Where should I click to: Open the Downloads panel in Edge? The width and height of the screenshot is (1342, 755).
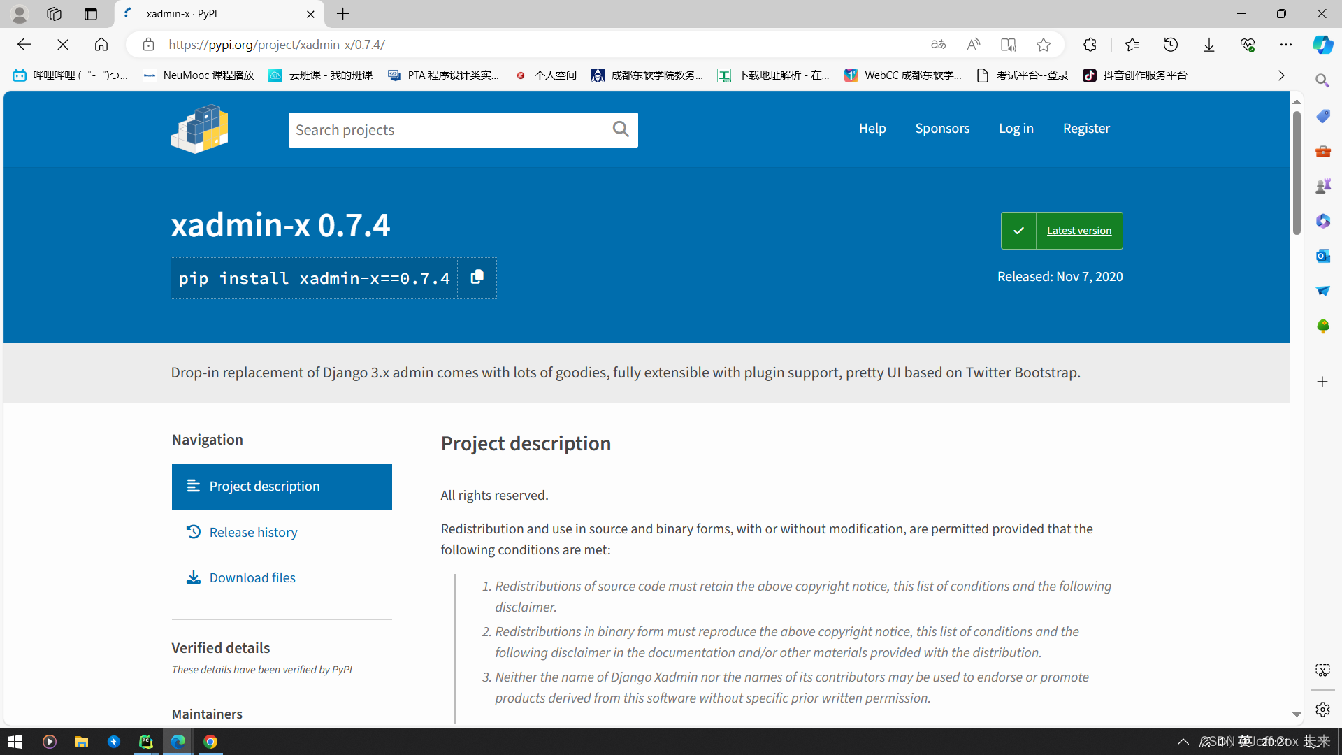click(1208, 44)
